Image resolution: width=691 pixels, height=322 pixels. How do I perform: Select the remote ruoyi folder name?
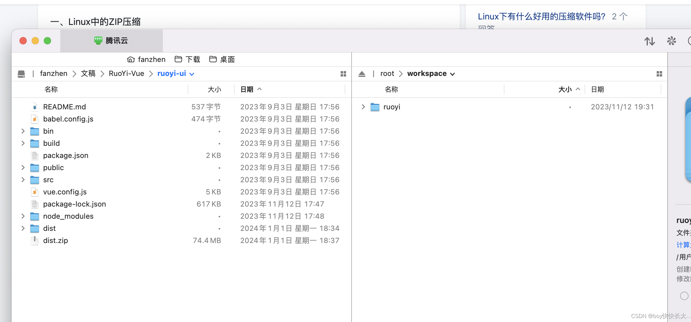(x=392, y=107)
